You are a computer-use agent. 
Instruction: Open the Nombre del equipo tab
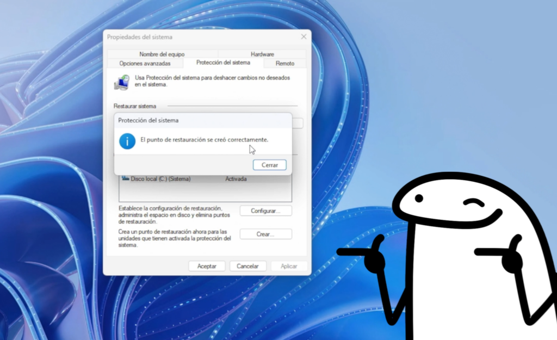tap(162, 54)
